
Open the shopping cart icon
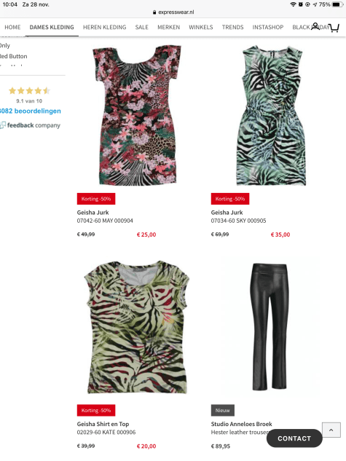click(334, 28)
